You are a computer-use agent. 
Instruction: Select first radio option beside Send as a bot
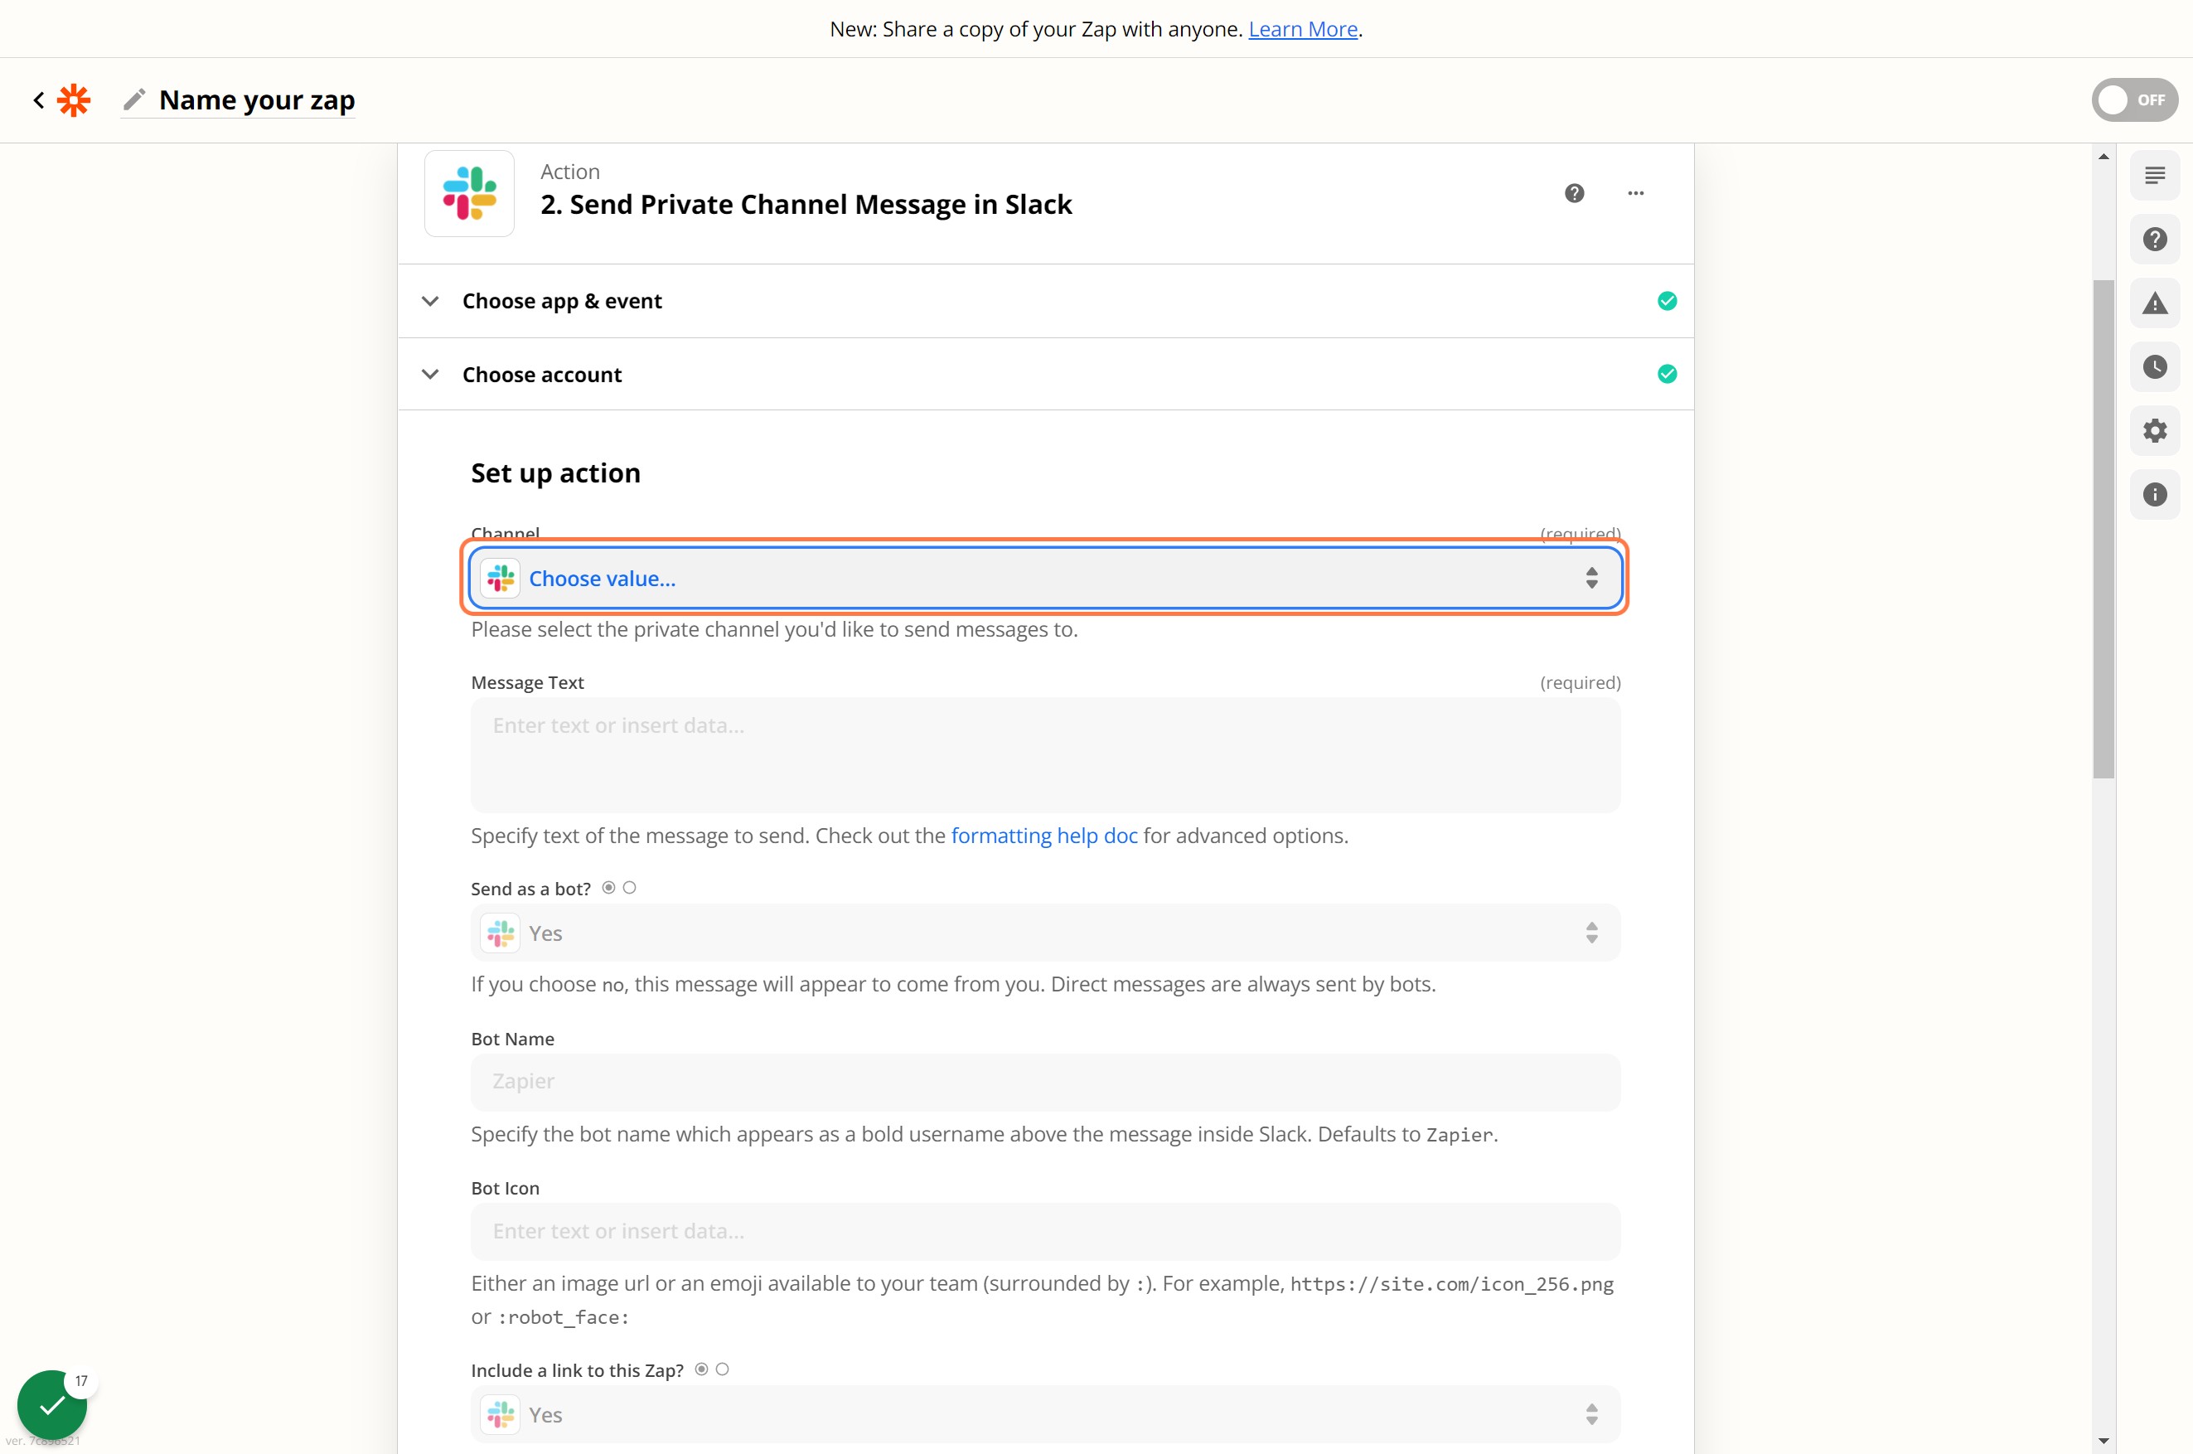pos(609,888)
